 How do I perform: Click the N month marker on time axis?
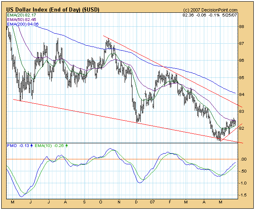(x=119, y=203)
